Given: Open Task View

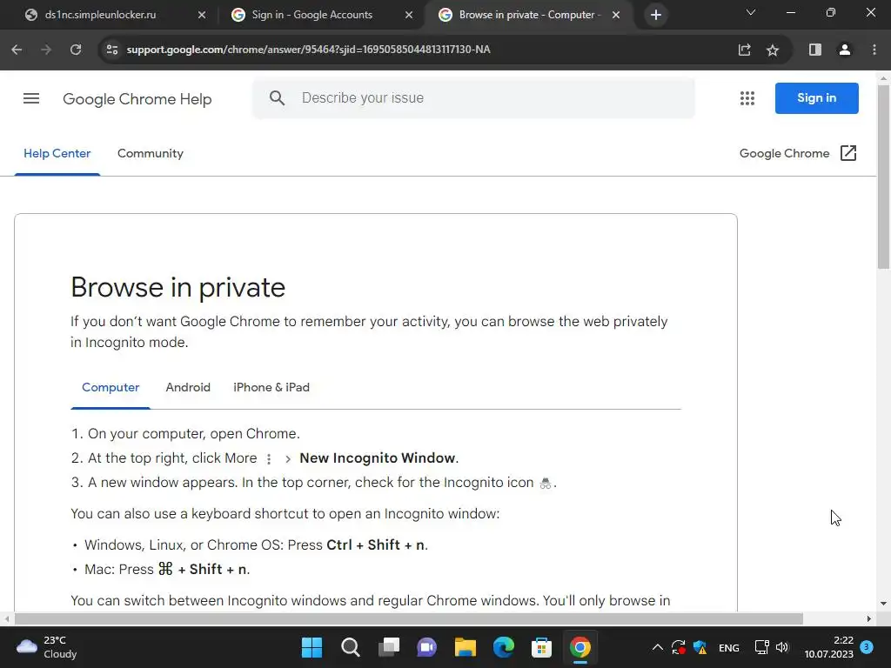Looking at the screenshot, I should click(389, 647).
